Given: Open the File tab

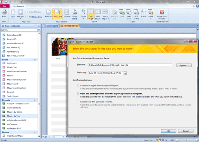Looking at the screenshot, I should pos(5,6).
